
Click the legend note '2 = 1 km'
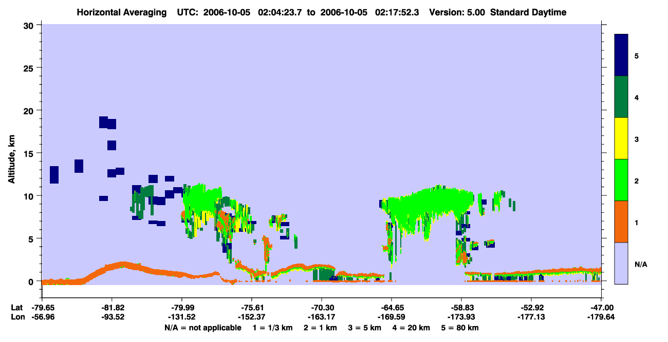[320, 328]
